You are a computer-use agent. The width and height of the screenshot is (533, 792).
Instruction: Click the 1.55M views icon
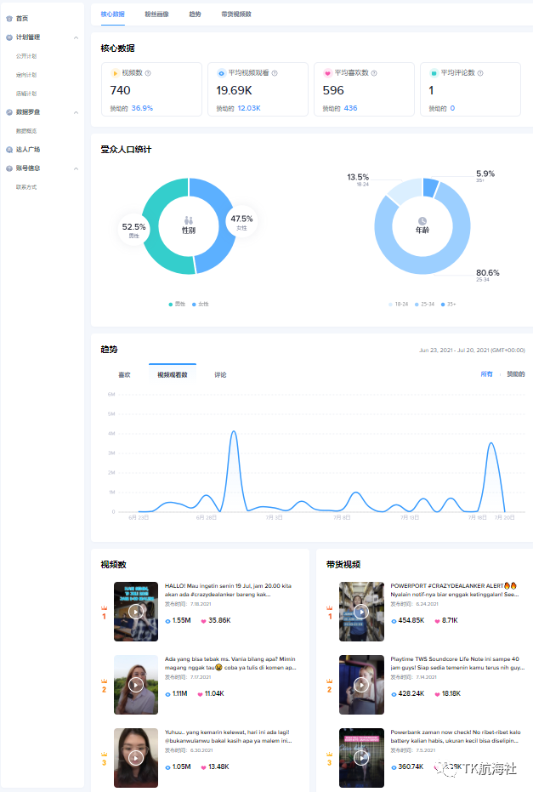[x=167, y=621]
